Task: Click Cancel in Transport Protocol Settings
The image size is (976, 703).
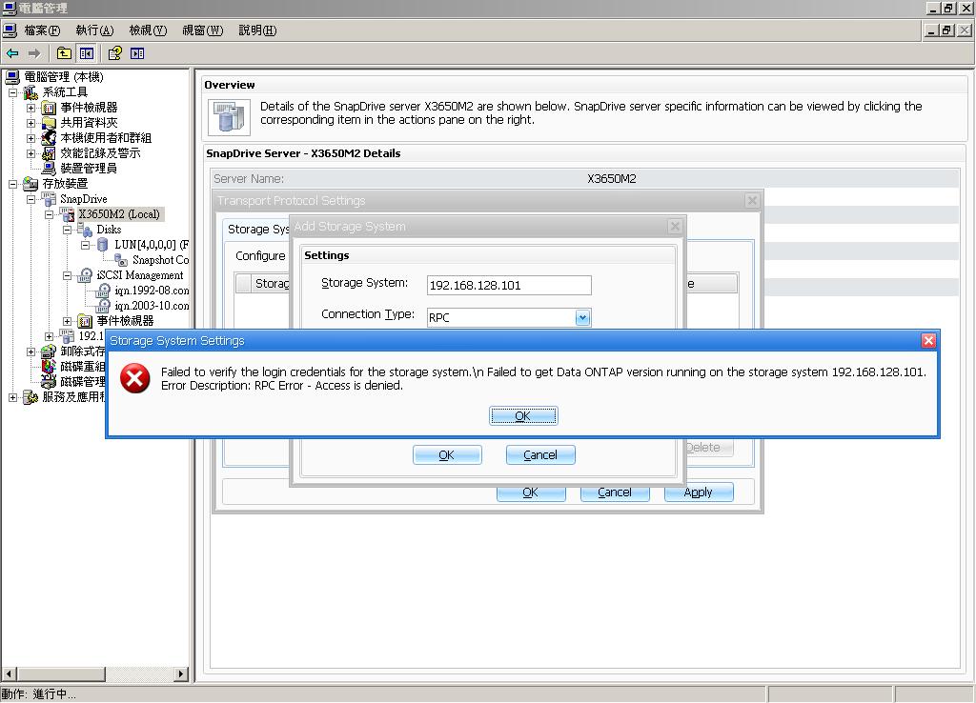Action: 615,492
